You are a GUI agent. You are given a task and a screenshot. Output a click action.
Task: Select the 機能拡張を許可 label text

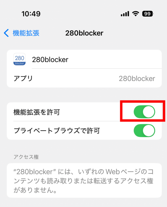(37, 112)
